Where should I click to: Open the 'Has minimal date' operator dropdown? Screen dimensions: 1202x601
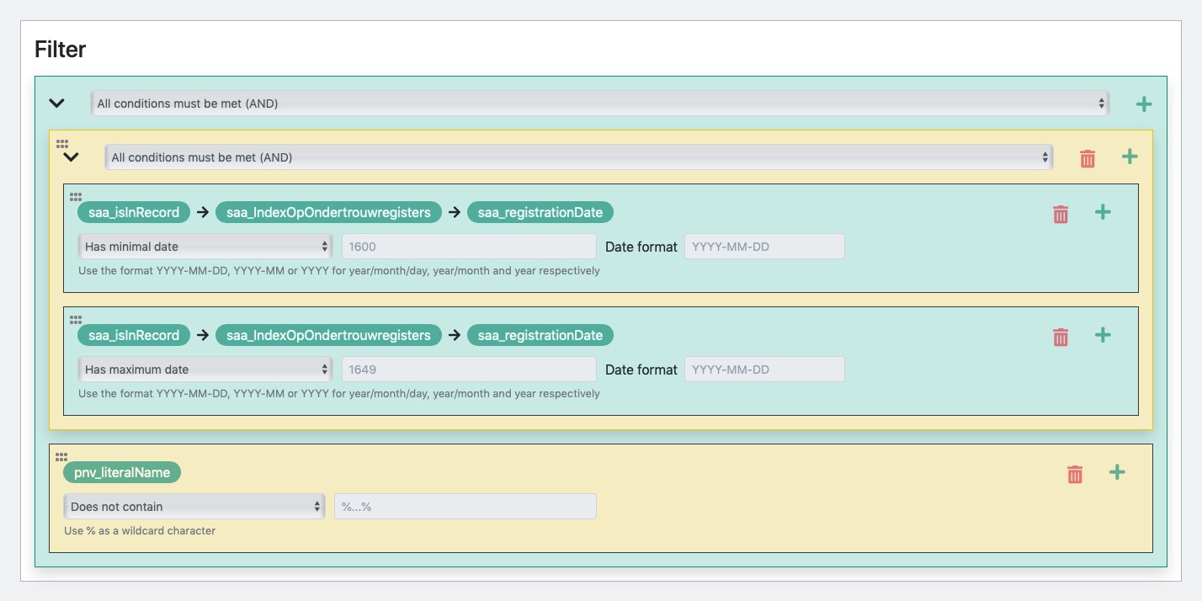(x=205, y=247)
